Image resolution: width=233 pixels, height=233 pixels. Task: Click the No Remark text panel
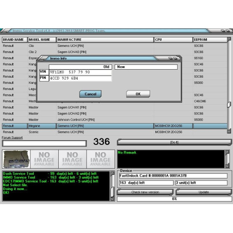[171, 159]
